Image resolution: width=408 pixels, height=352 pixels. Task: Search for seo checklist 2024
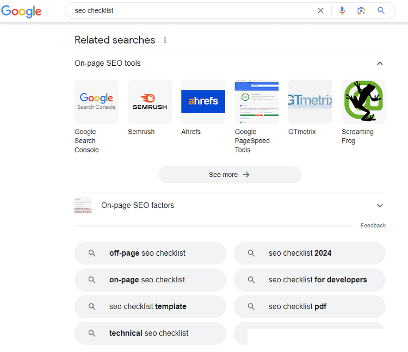tap(310, 253)
